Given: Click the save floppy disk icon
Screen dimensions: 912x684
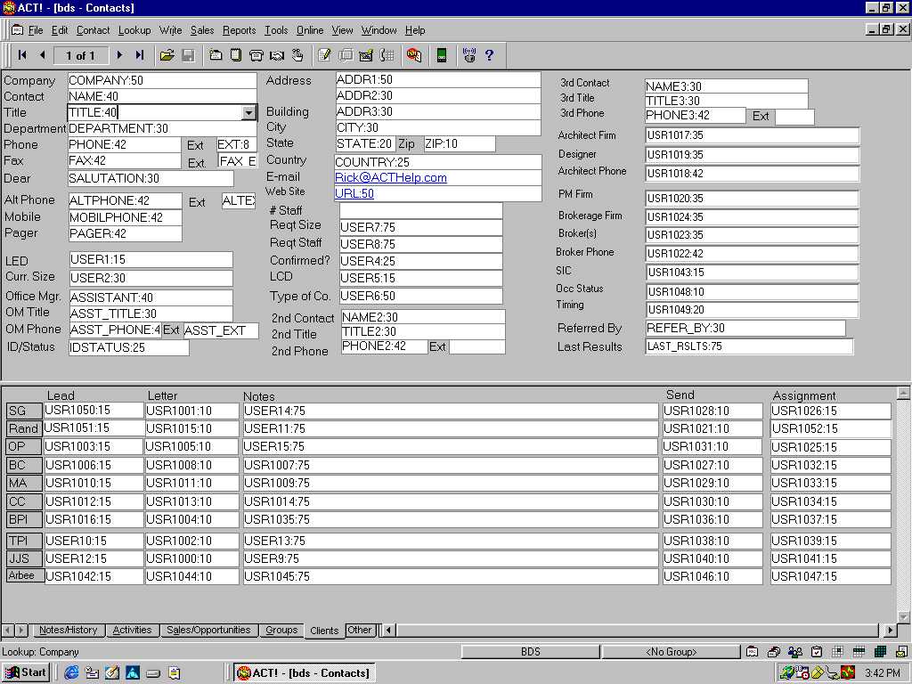Looking at the screenshot, I should point(188,55).
